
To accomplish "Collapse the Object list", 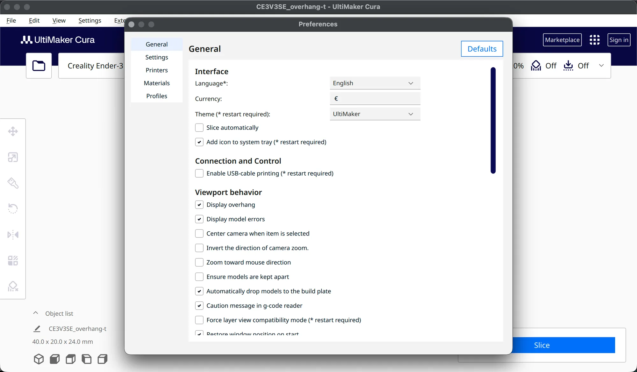I will click(x=36, y=313).
